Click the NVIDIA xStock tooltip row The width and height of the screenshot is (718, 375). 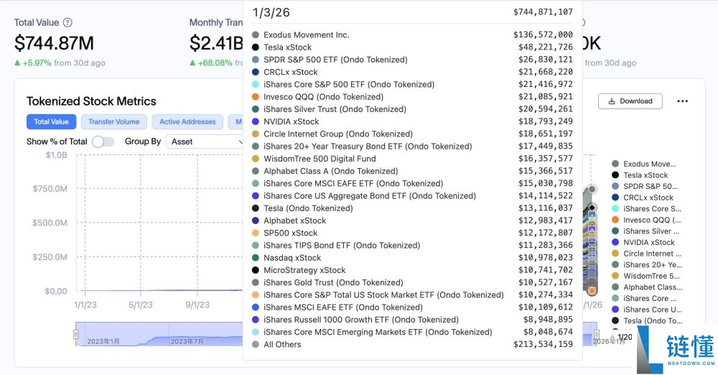(412, 121)
